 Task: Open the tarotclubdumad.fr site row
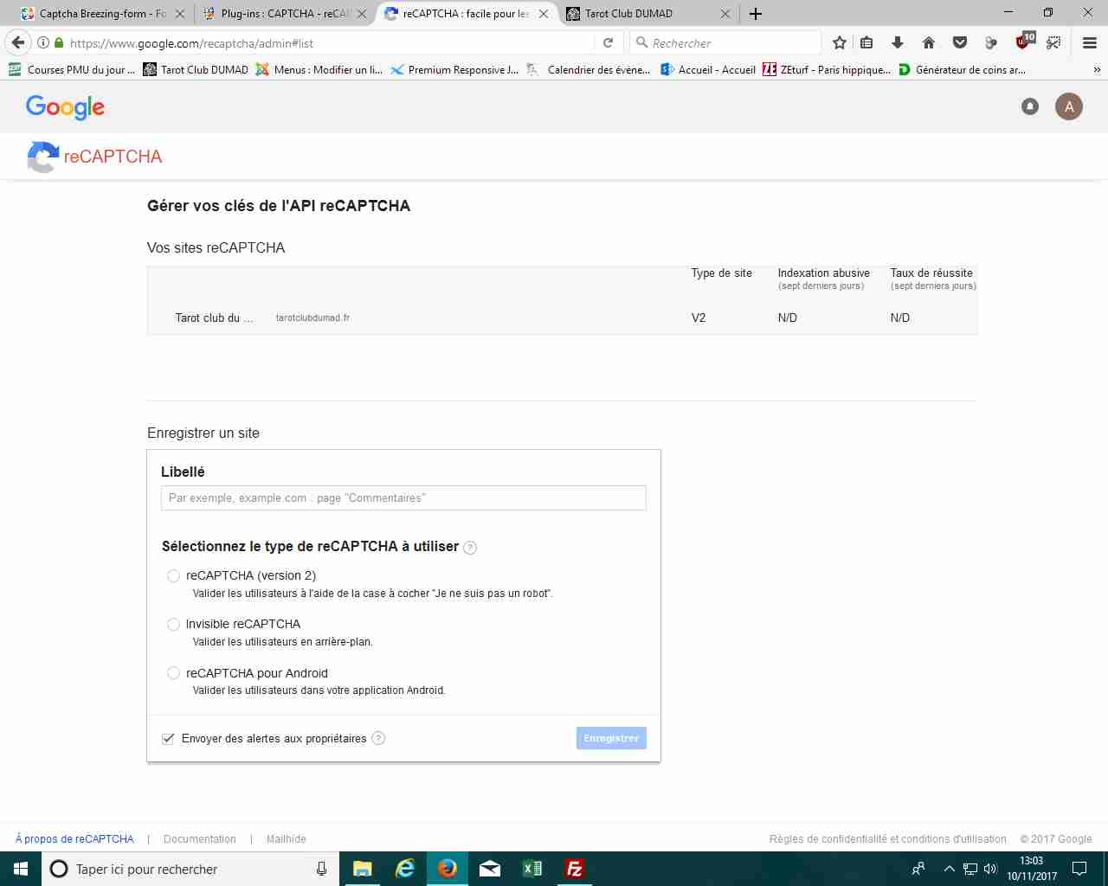(x=563, y=318)
